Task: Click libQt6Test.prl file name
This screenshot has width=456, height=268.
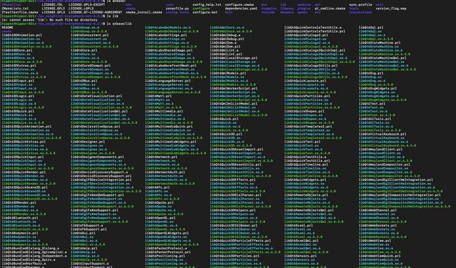Action: point(372,104)
